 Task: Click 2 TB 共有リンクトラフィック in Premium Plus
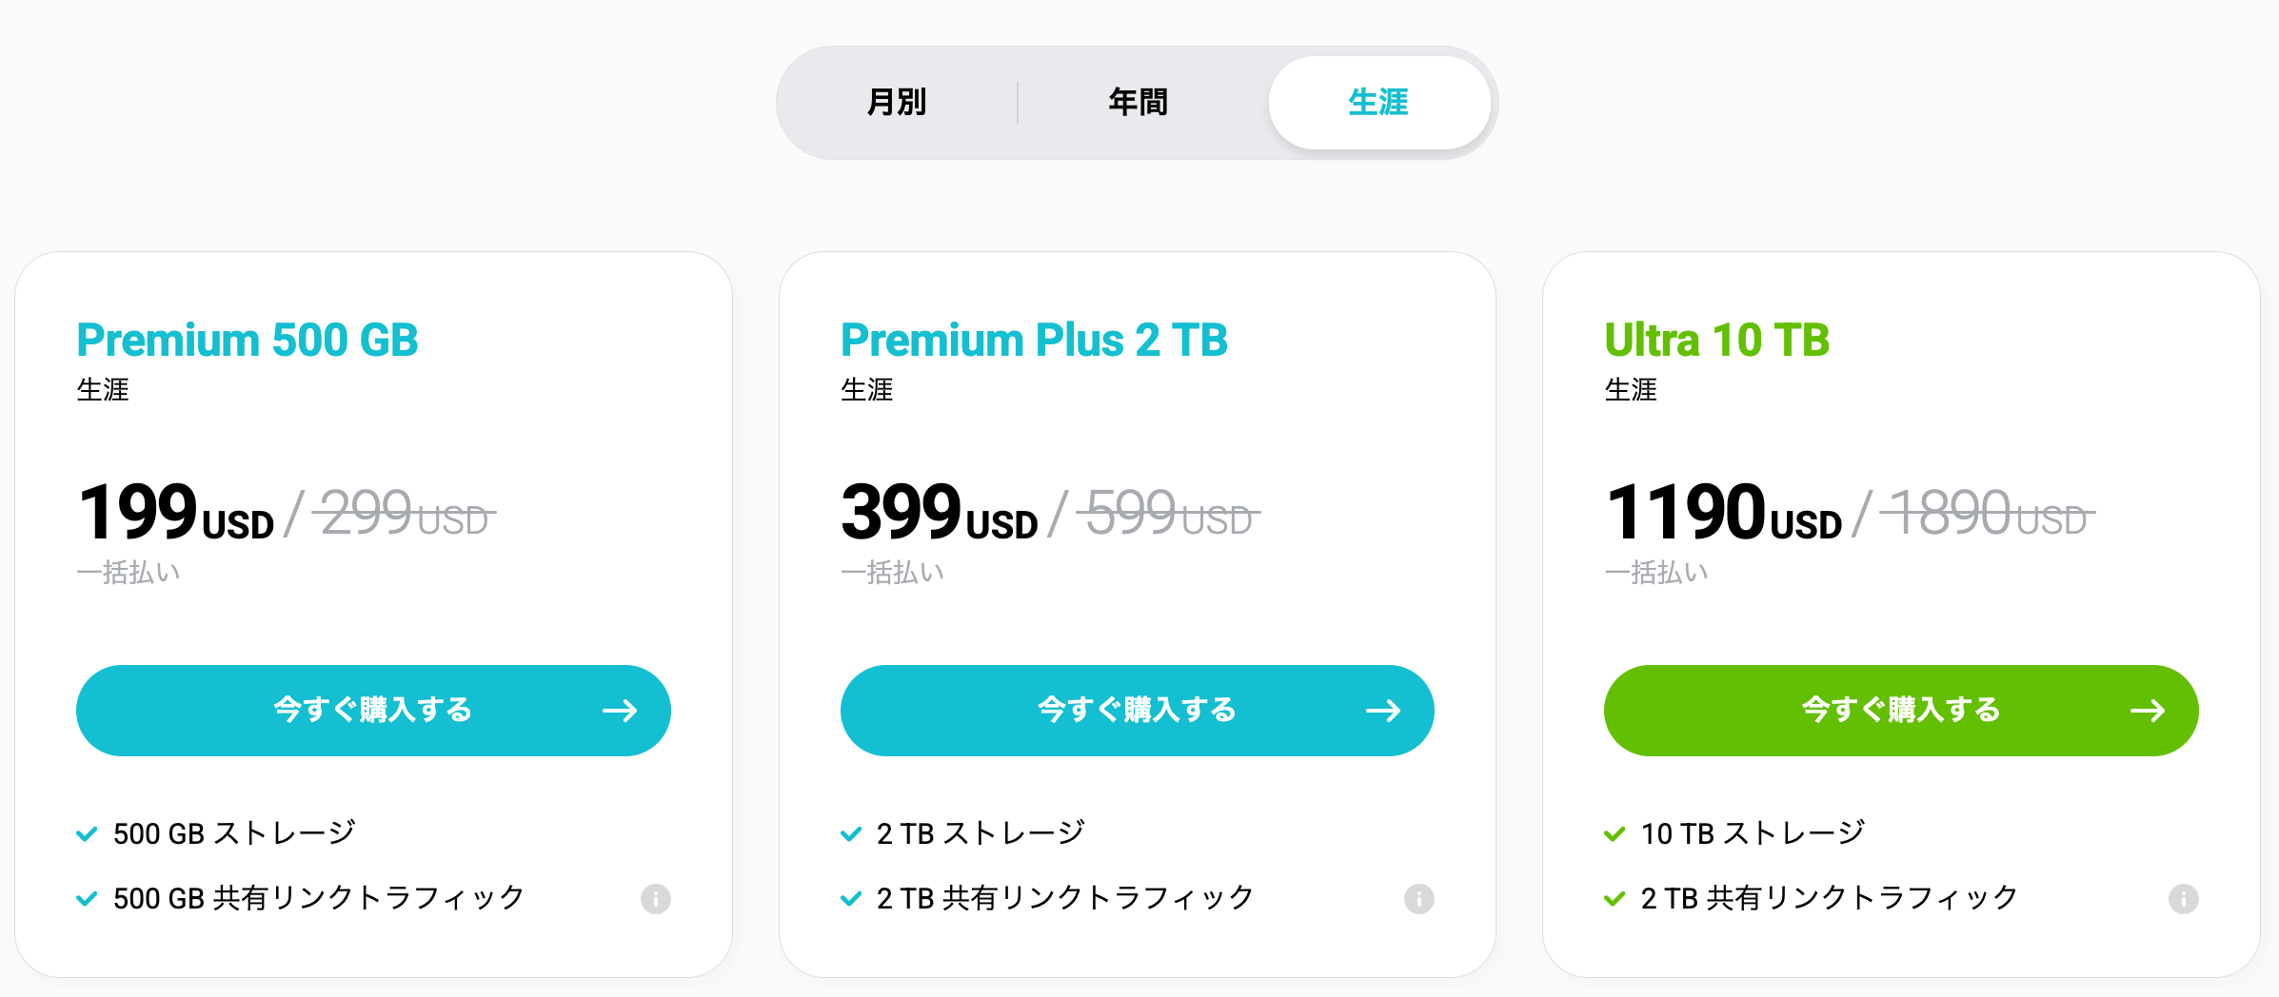[1065, 898]
